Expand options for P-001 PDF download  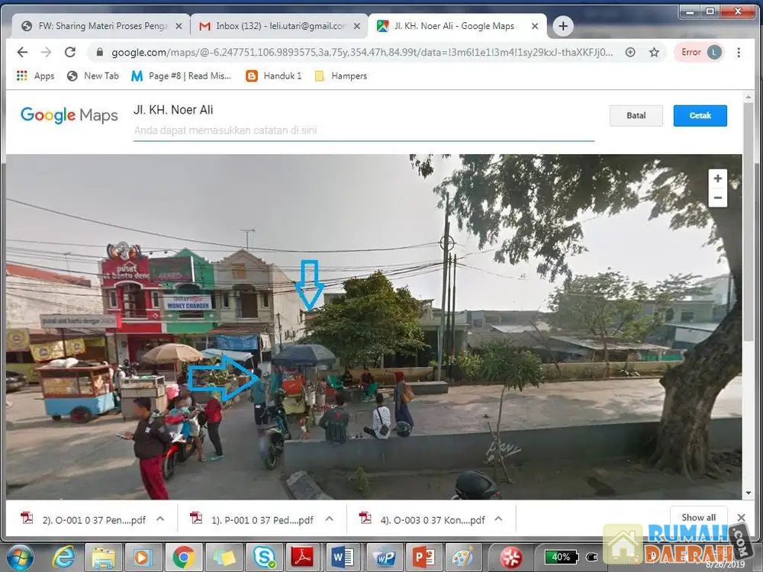[330, 519]
